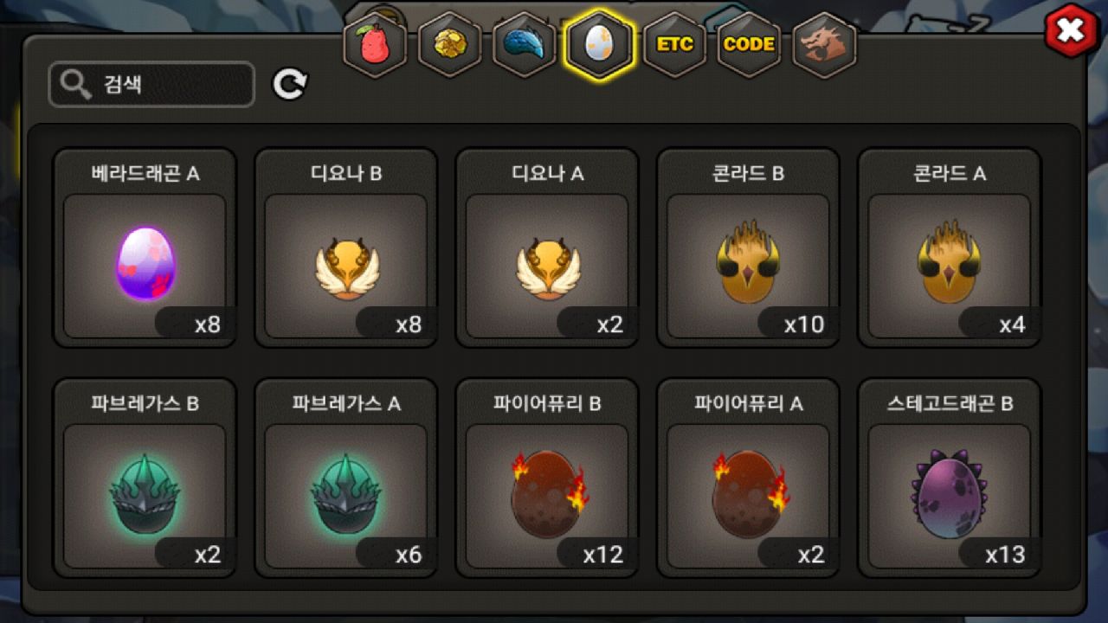This screenshot has width=1108, height=623.
Task: Select the 콘라드 A egg
Action: pos(949,248)
